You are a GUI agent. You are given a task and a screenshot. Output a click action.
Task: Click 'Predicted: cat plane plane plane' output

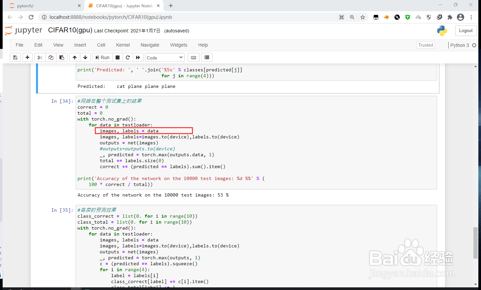(127, 86)
